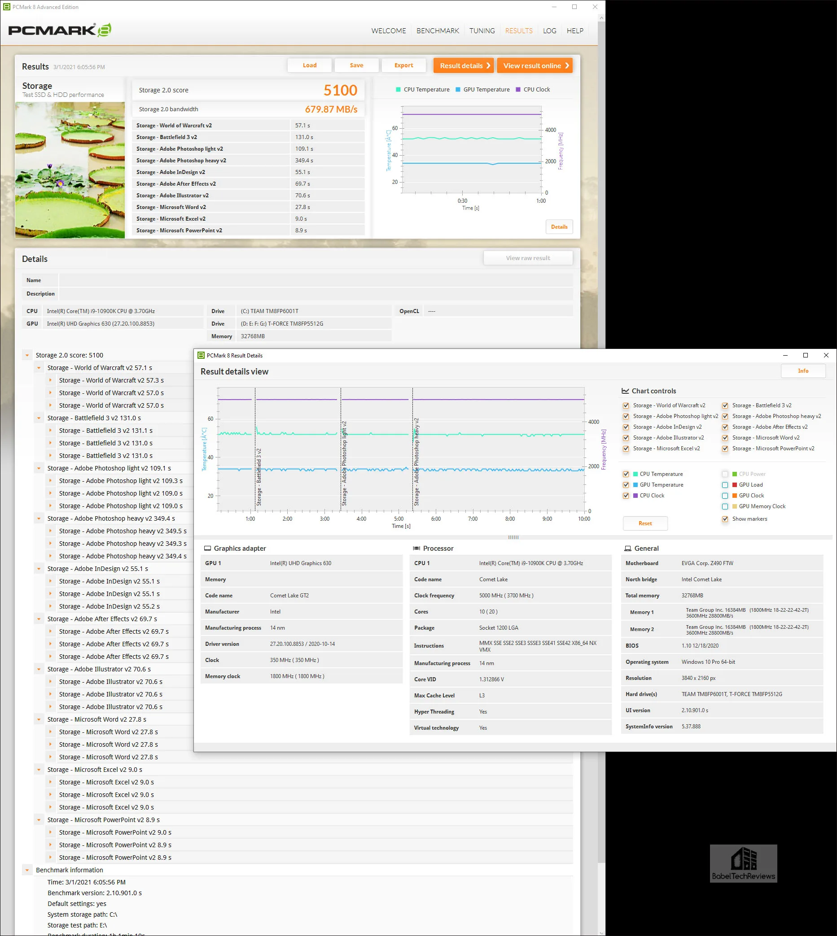Viewport: 837px width, 936px height.
Task: Toggle CPU Clock chart series
Action: coord(626,495)
